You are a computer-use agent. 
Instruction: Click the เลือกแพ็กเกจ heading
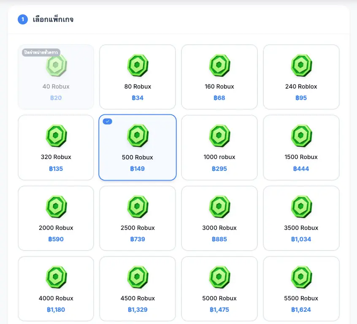point(53,19)
